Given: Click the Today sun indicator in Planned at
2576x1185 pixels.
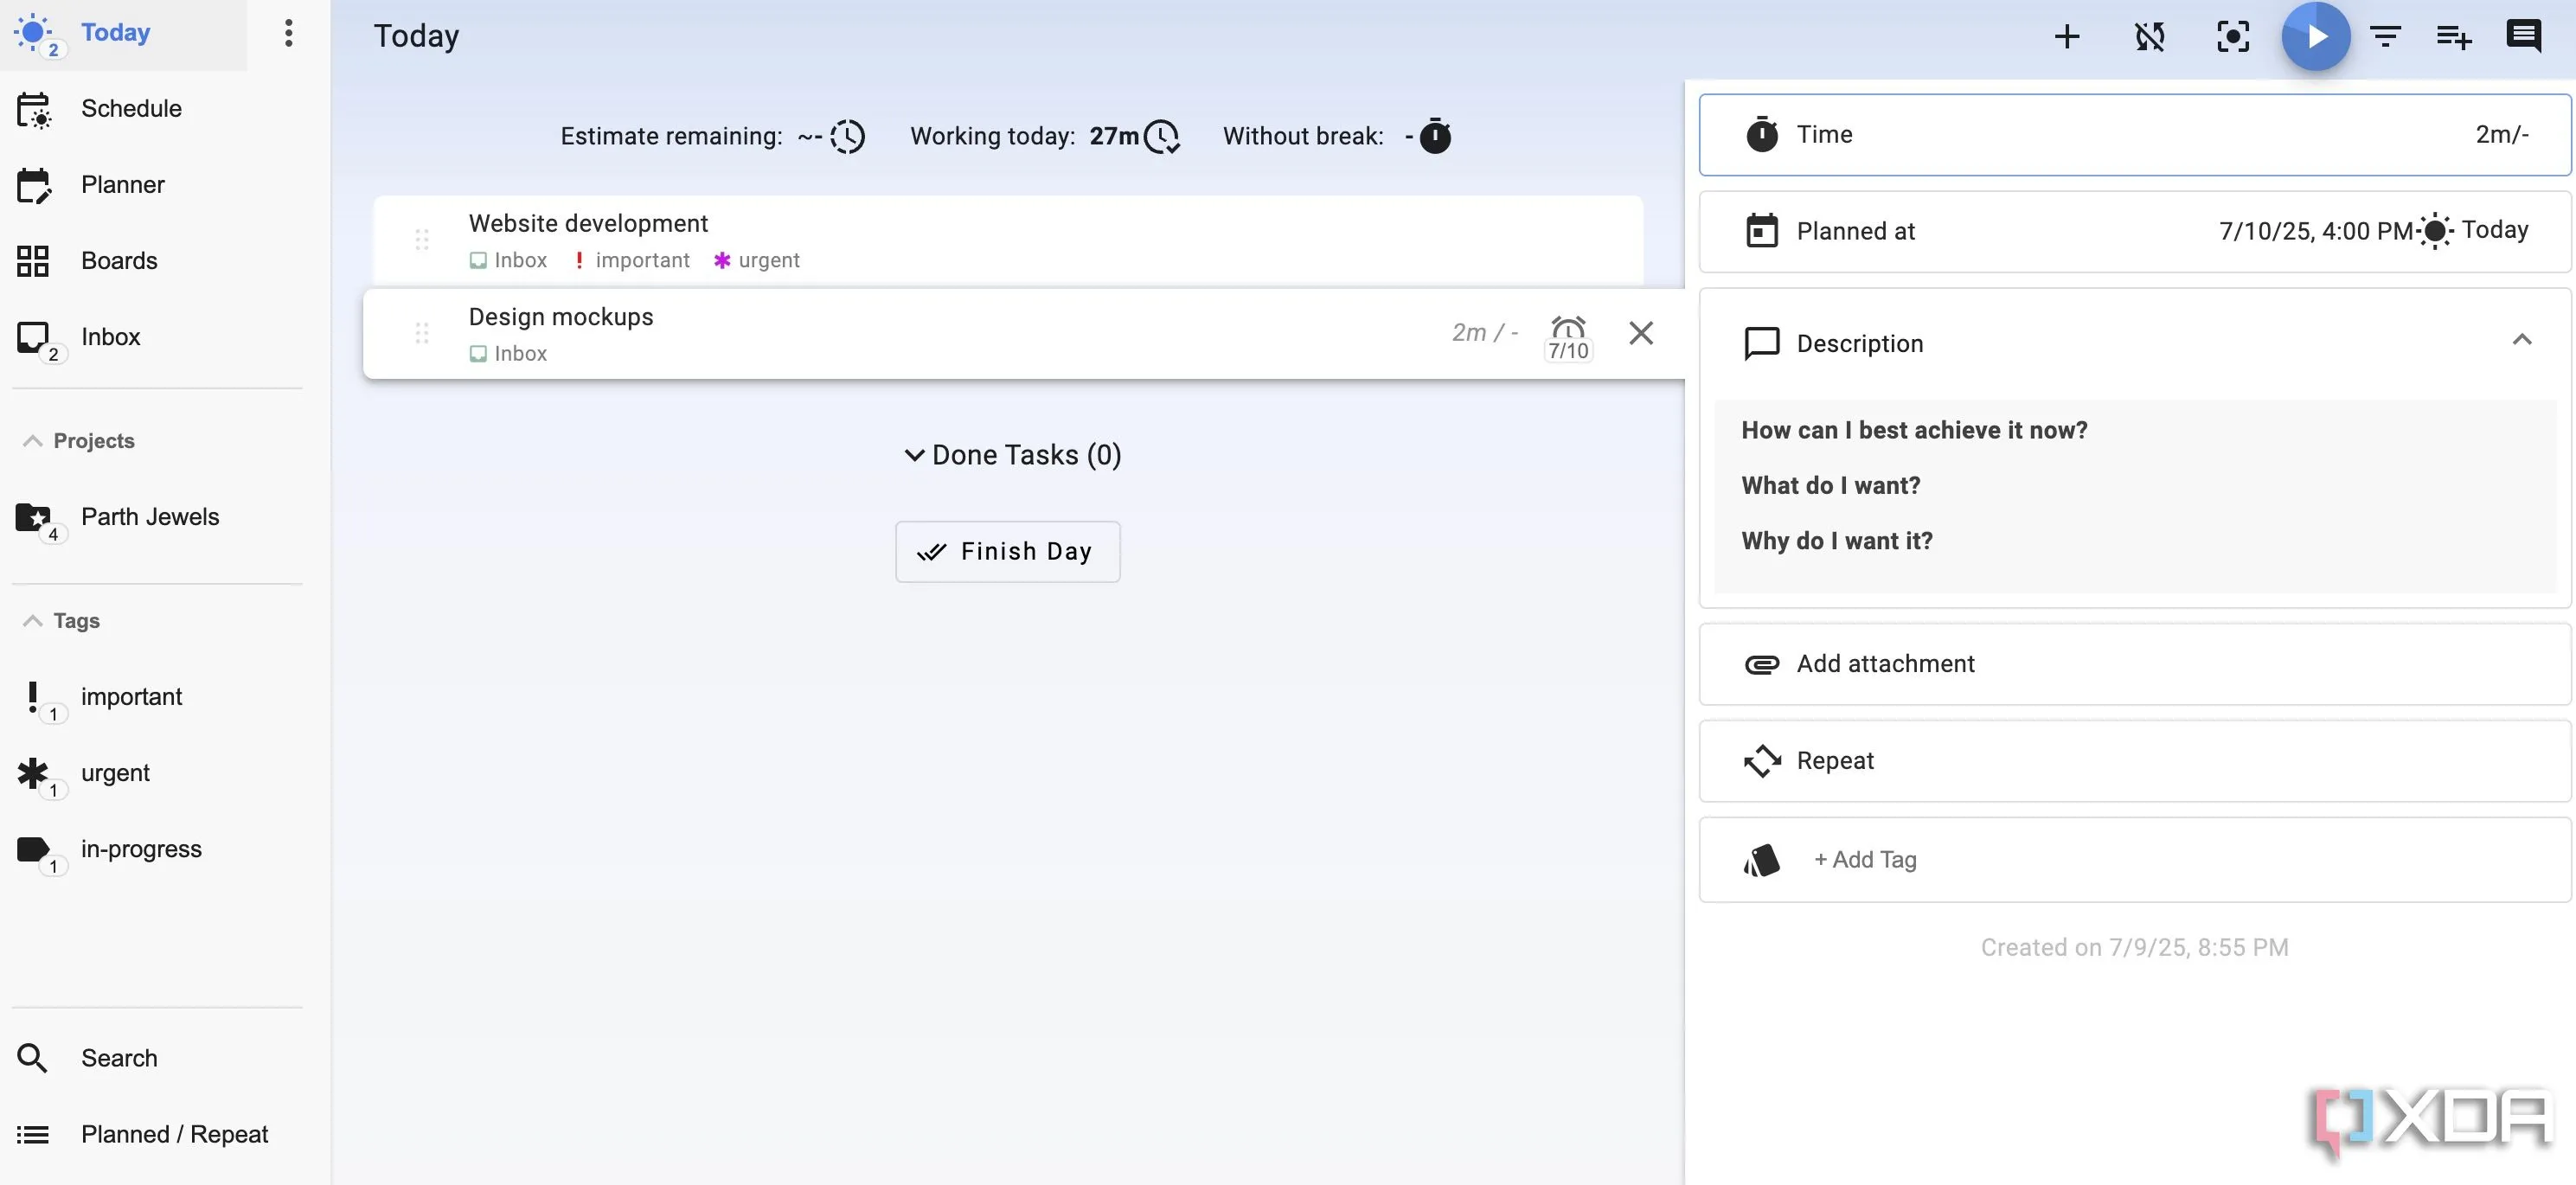Looking at the screenshot, I should pos(2473,231).
